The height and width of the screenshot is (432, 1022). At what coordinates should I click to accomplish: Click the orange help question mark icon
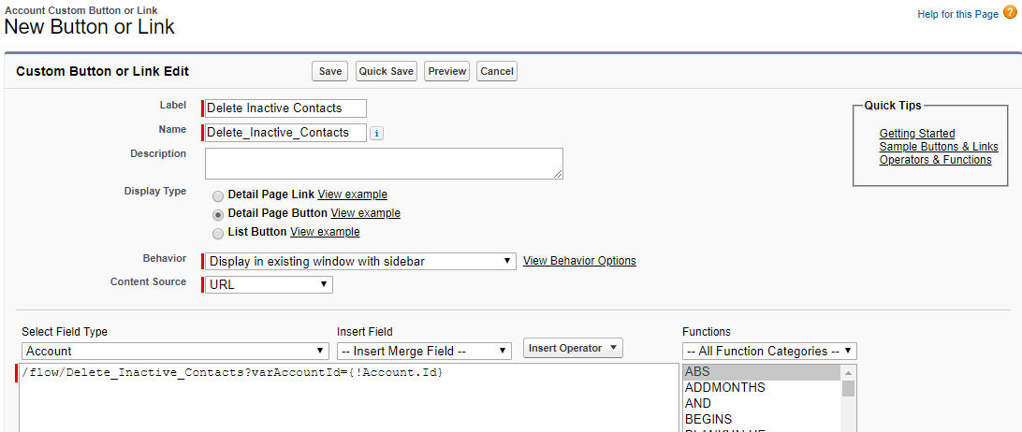(1010, 13)
